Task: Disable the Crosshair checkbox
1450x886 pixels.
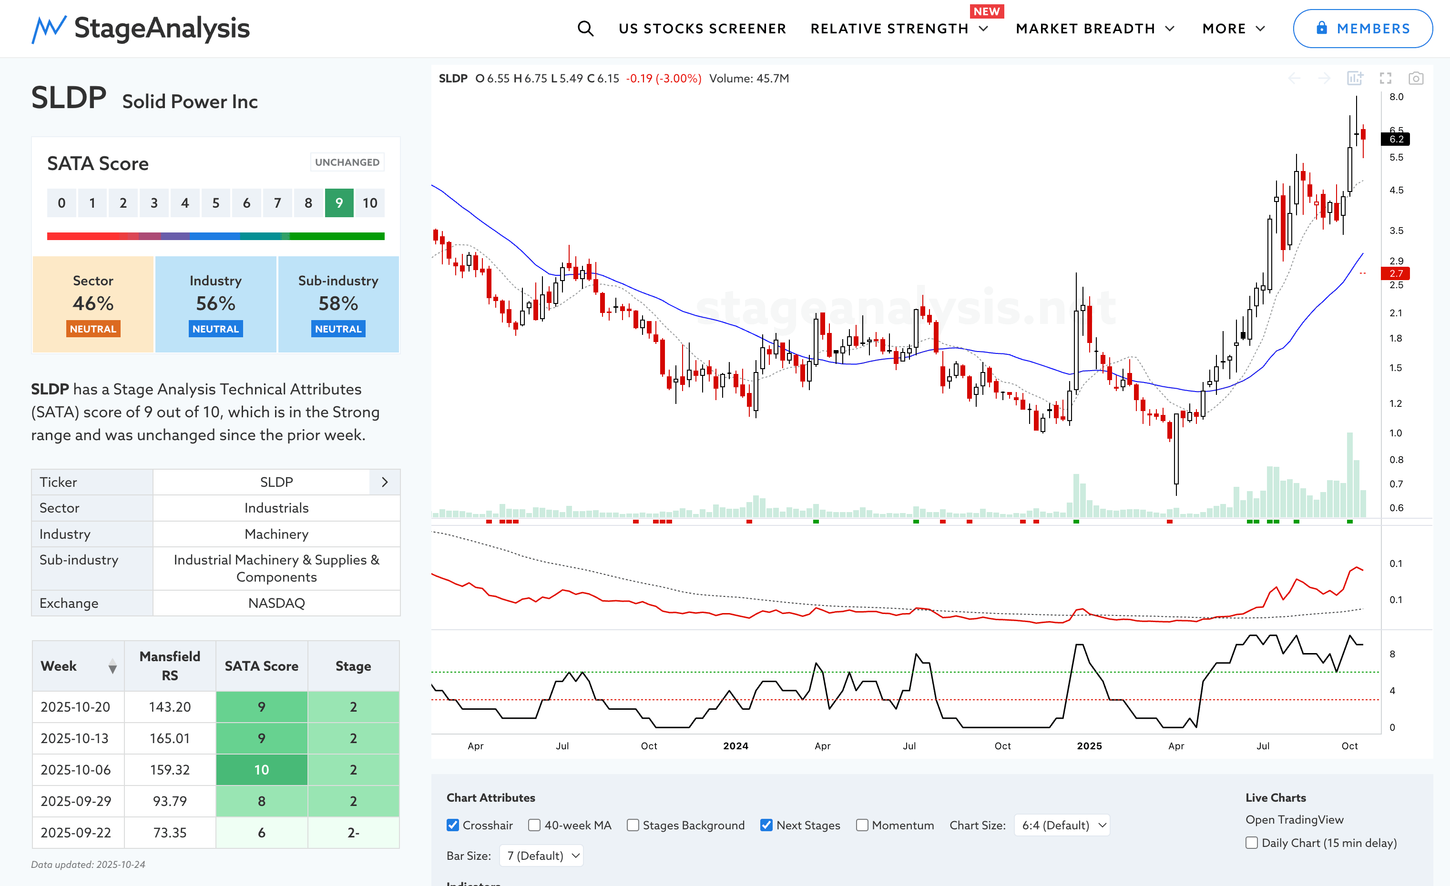Action: pos(452,825)
